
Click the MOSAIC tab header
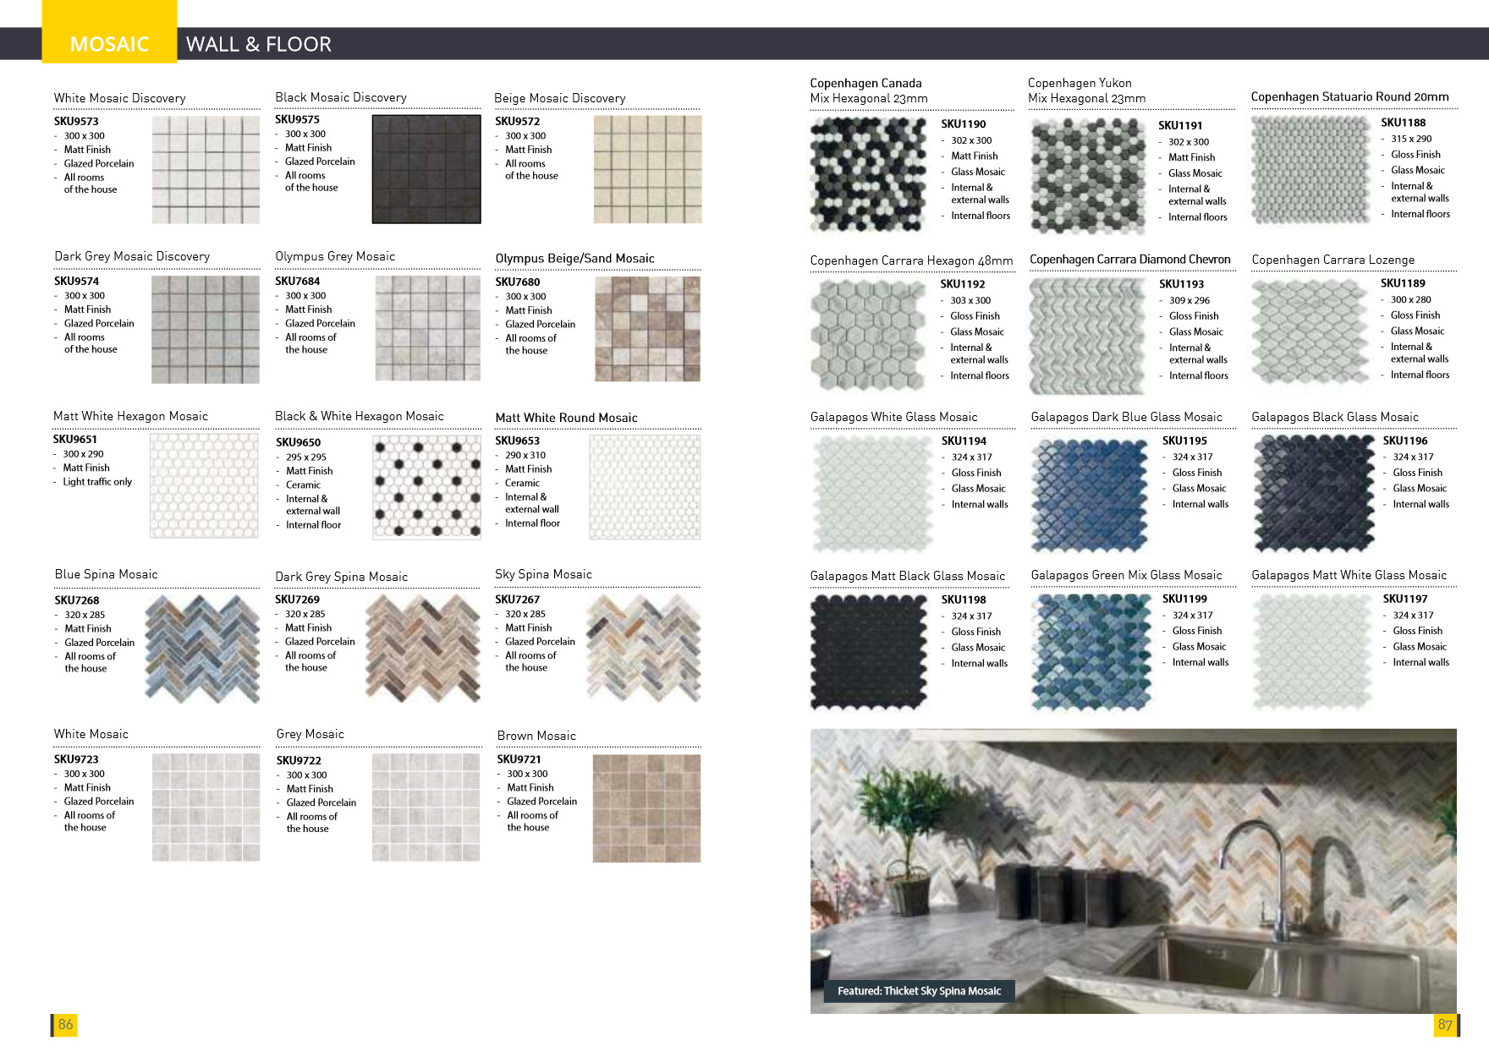[x=110, y=44]
